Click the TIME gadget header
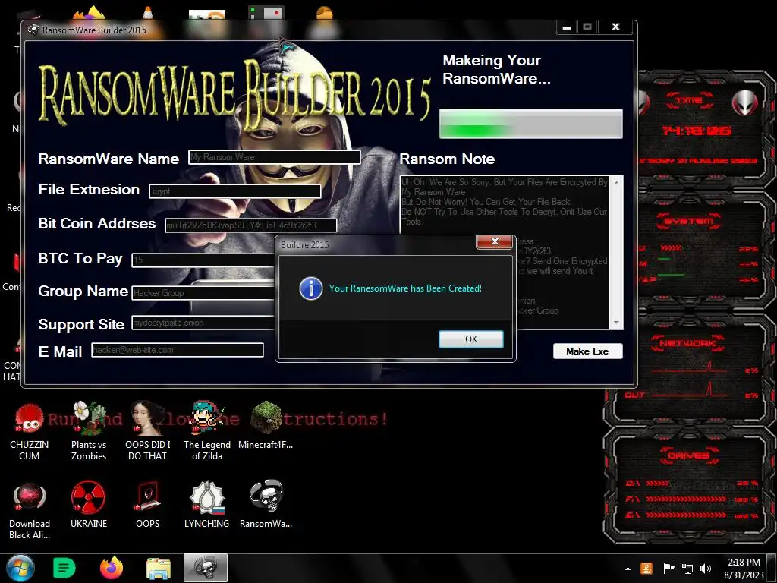The height and width of the screenshot is (583, 777). pyautogui.click(x=689, y=100)
